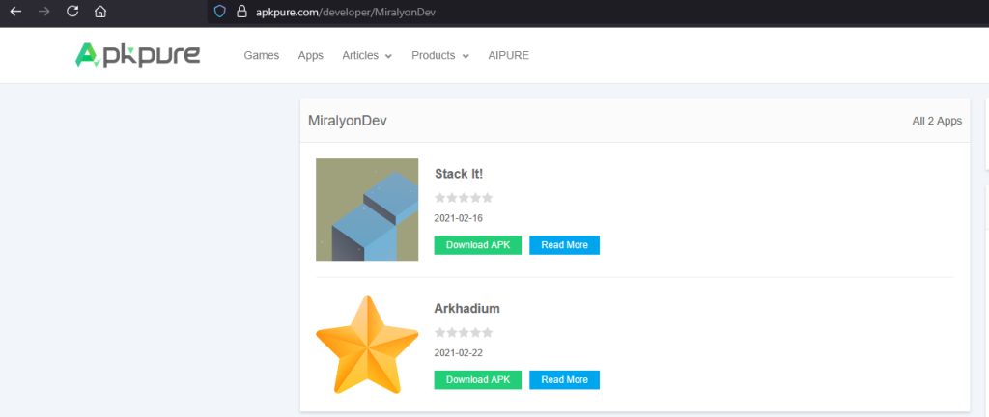Open the Arkhadium star app icon
989x417 pixels.
(367, 344)
